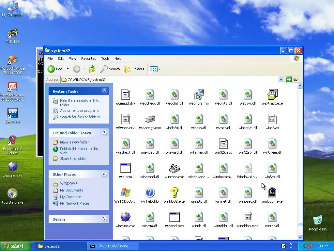The image size is (334, 251).
Task: Open the Favorites menu
Action: pos(89,59)
